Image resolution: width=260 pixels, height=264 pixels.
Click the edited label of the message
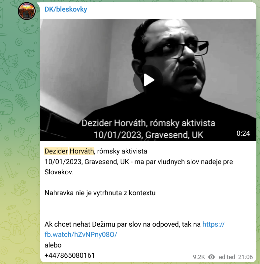tap(227, 257)
